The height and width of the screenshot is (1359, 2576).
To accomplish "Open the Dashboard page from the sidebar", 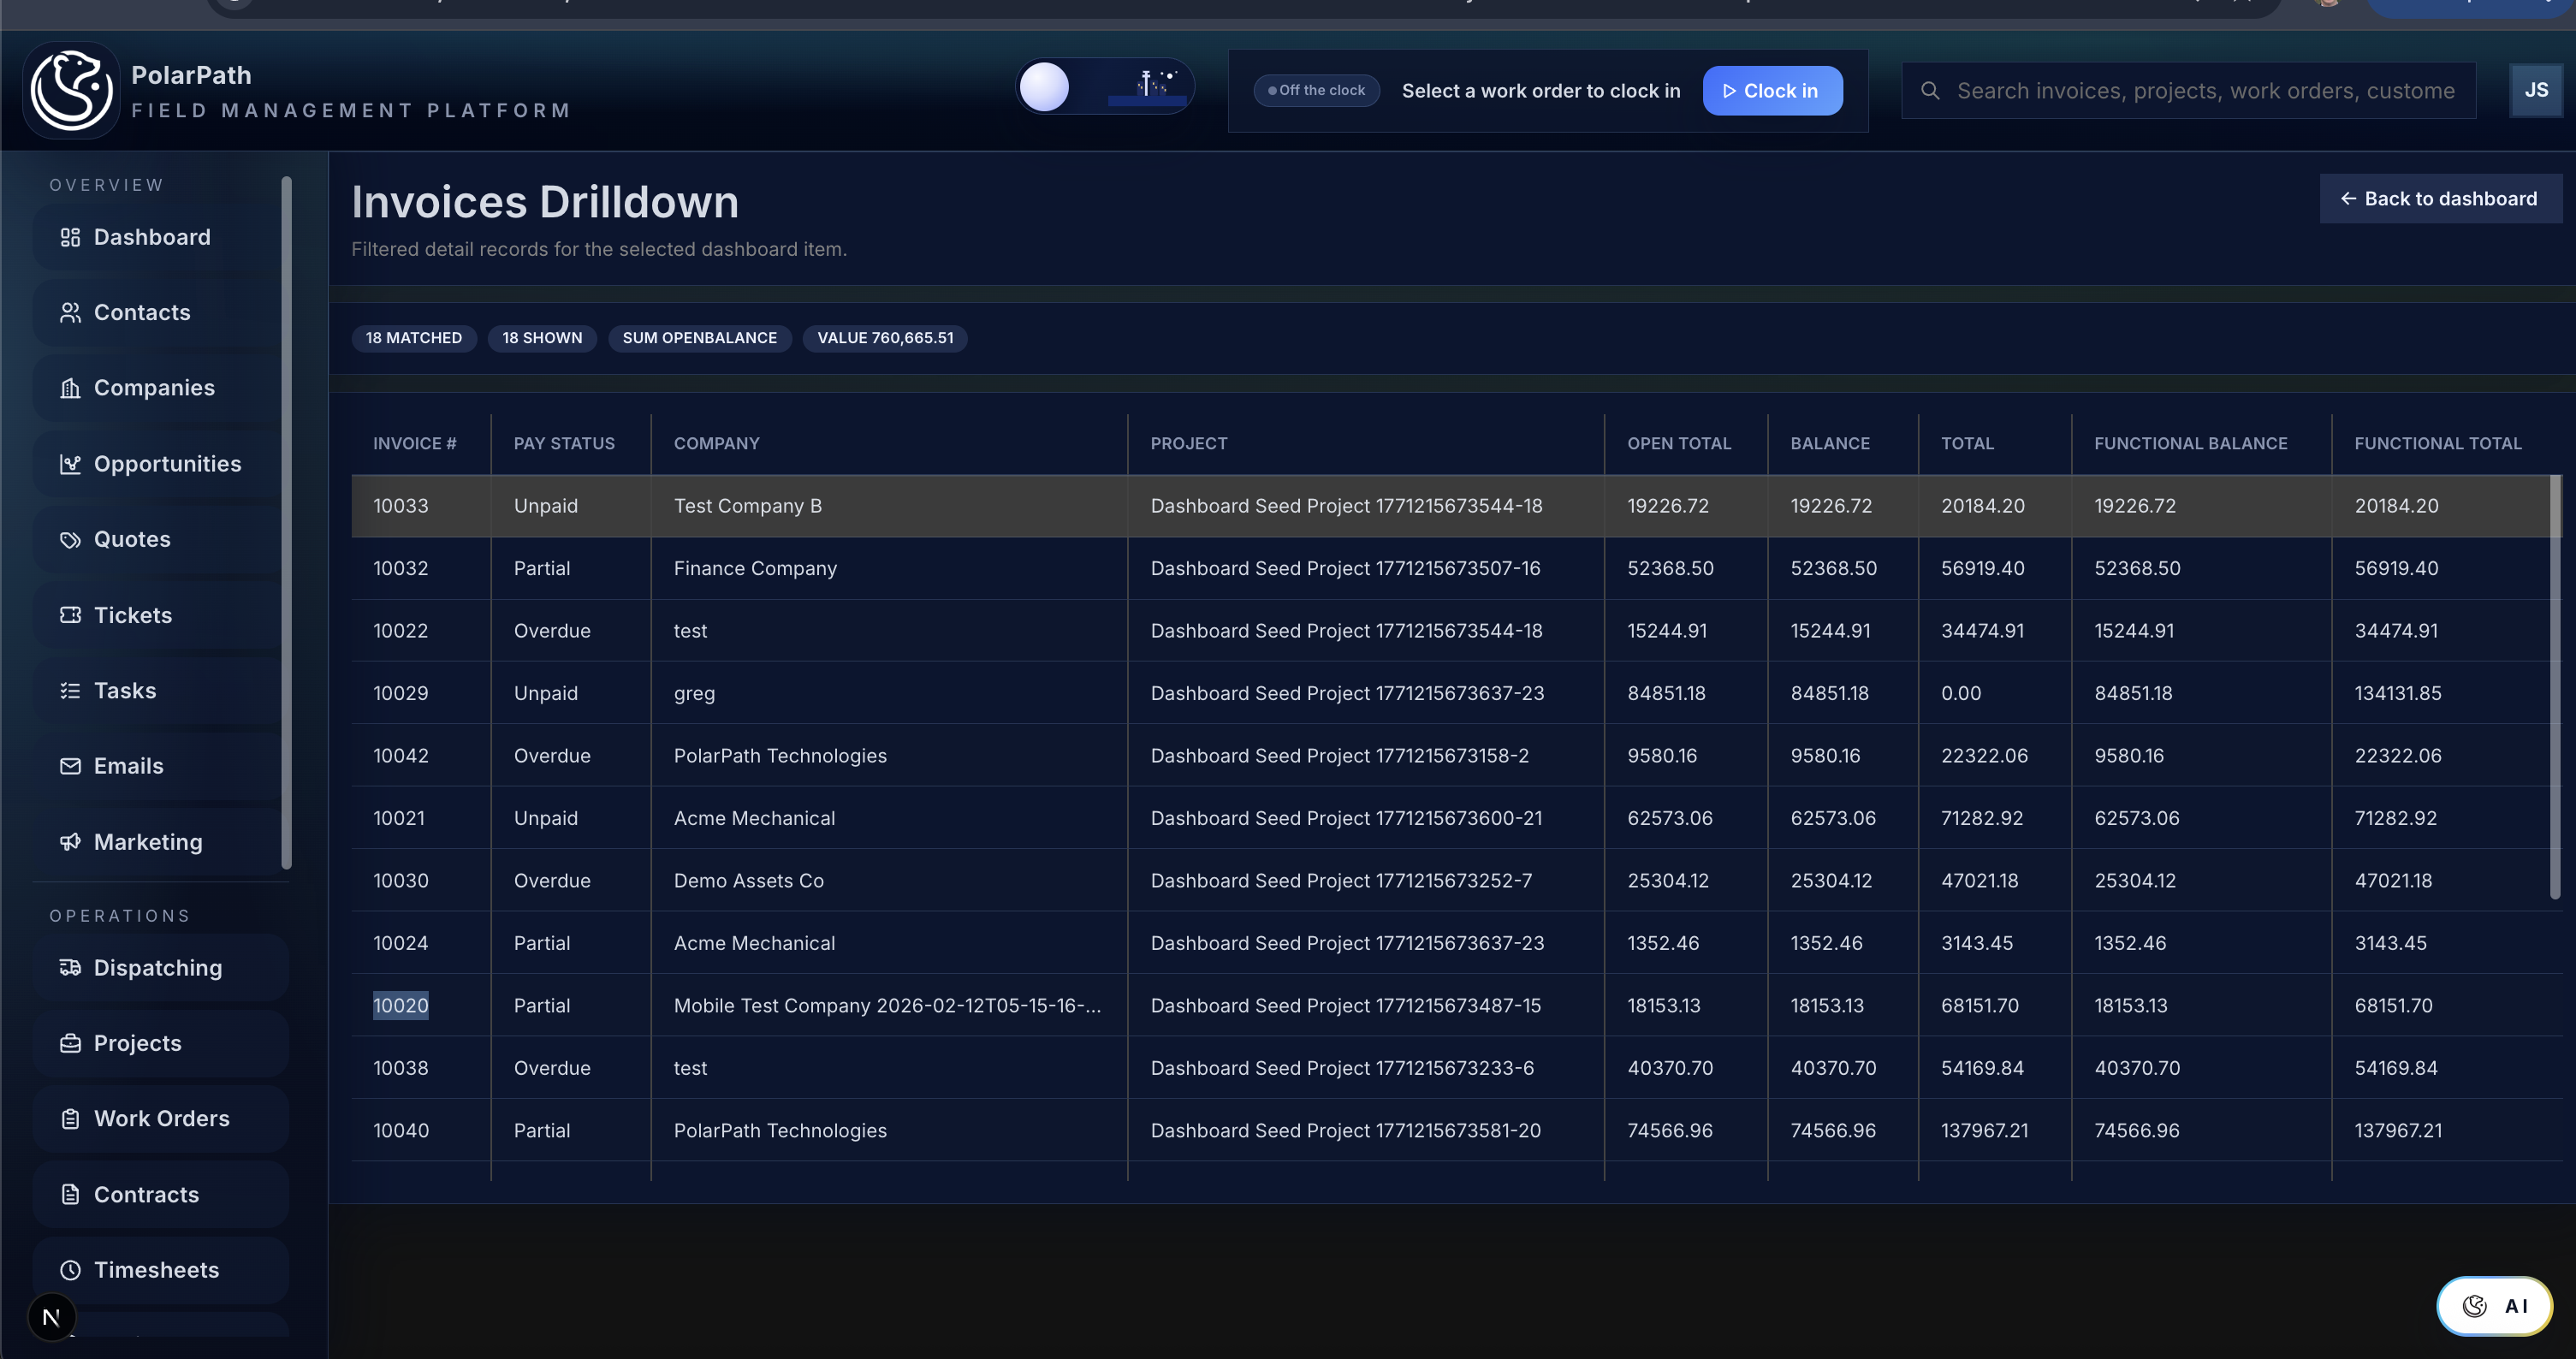I will (x=151, y=237).
